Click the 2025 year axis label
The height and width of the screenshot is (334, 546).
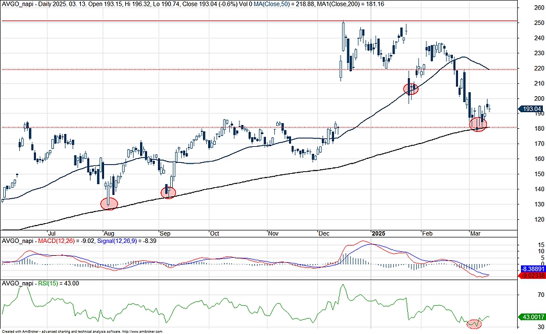378,233
